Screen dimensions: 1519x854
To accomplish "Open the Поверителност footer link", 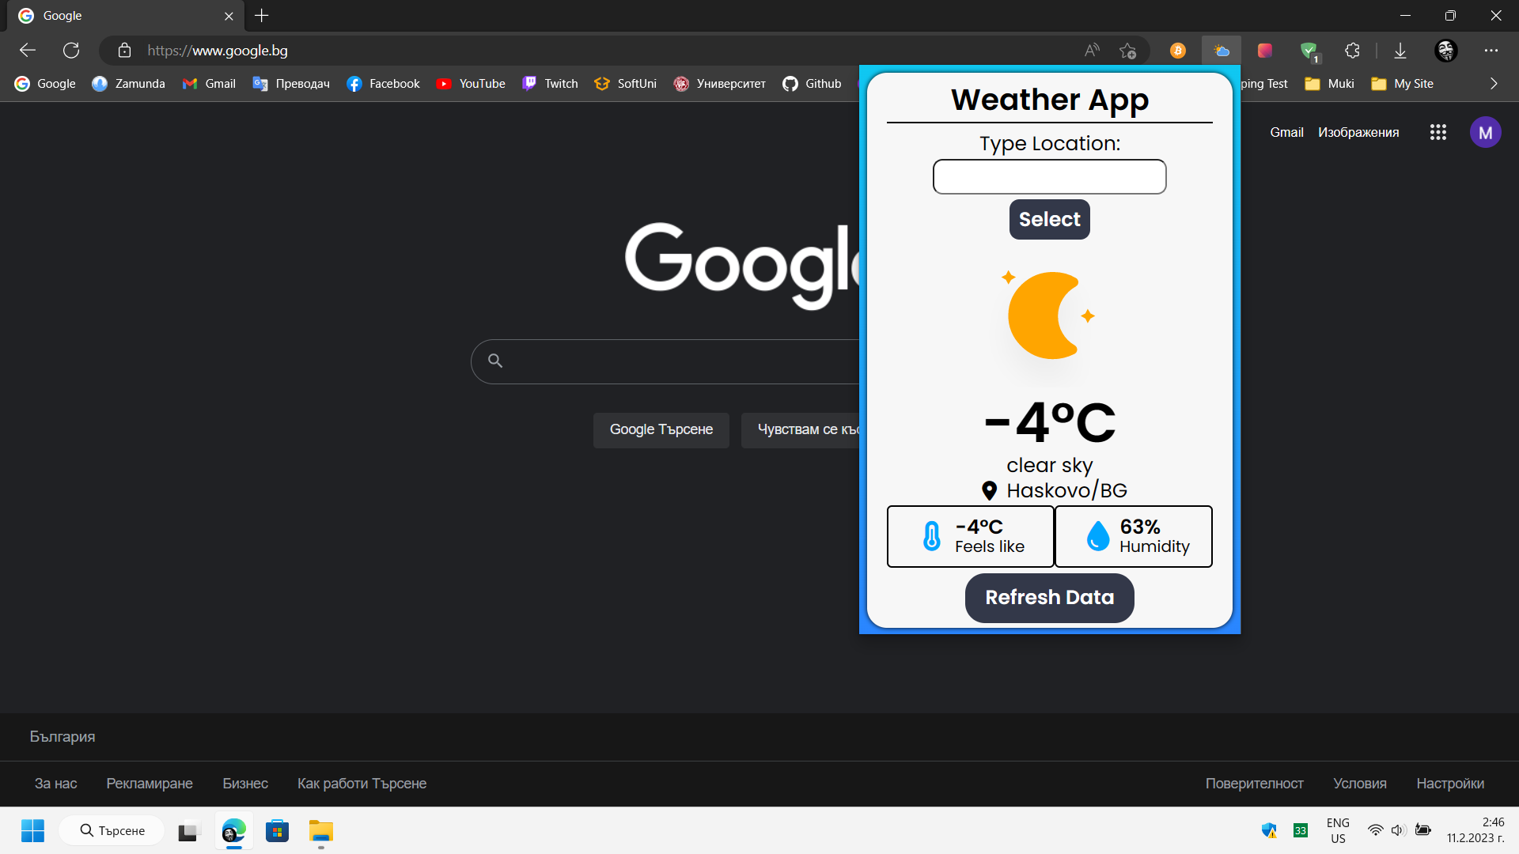I will point(1255,783).
